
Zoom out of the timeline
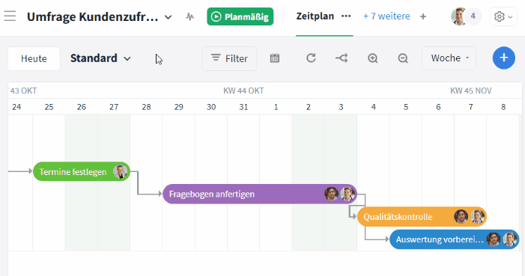pyautogui.click(x=403, y=58)
